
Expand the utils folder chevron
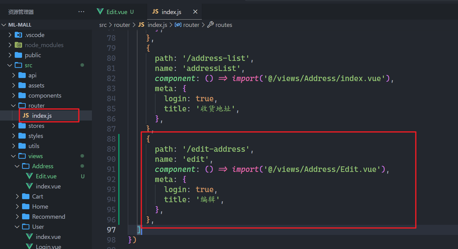(13, 146)
